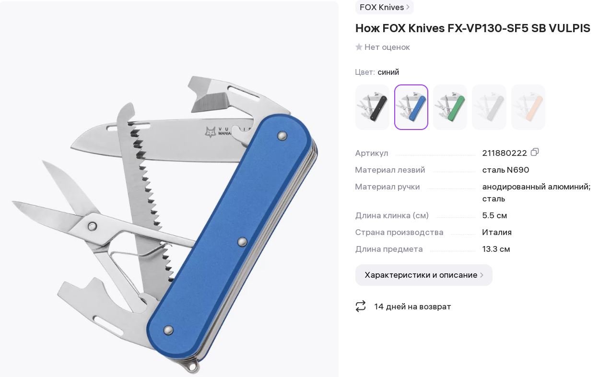Click the main blue knife product image

click(169, 188)
